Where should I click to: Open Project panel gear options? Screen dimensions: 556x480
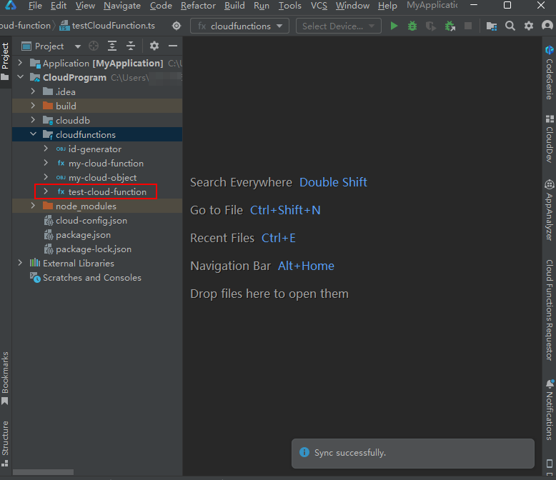click(x=154, y=46)
